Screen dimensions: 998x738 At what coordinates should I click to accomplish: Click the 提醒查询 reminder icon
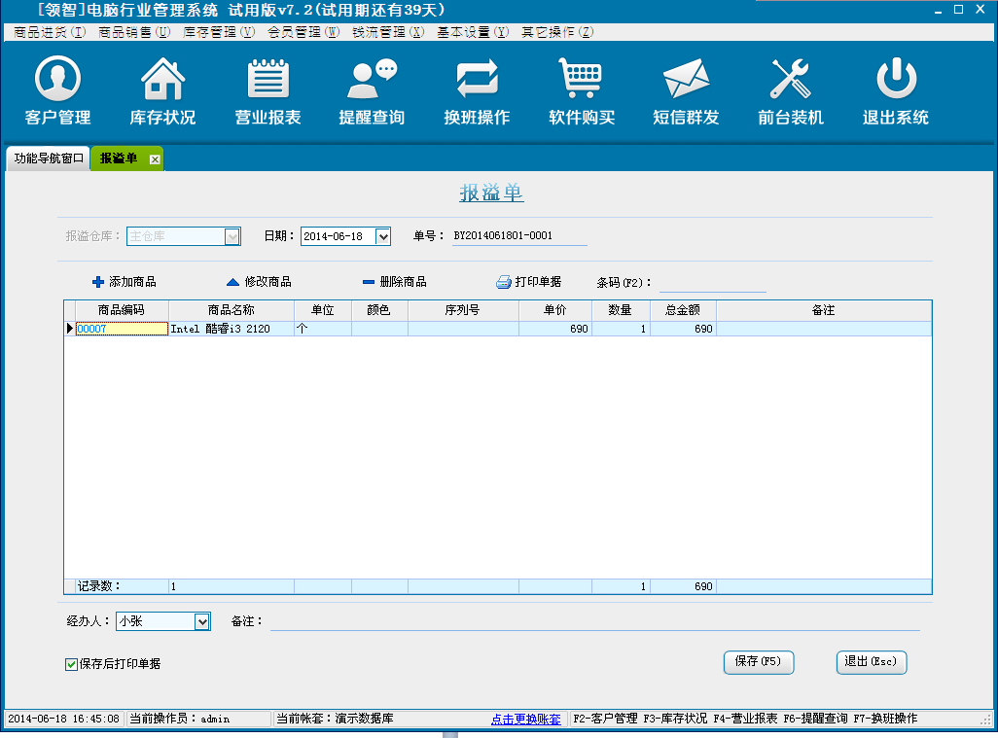pyautogui.click(x=372, y=80)
